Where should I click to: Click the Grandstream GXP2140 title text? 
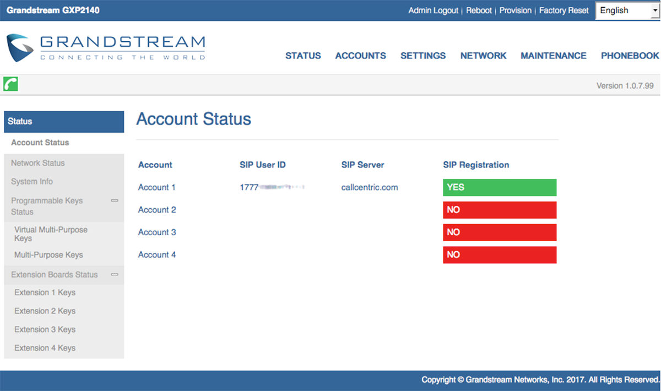tap(53, 10)
